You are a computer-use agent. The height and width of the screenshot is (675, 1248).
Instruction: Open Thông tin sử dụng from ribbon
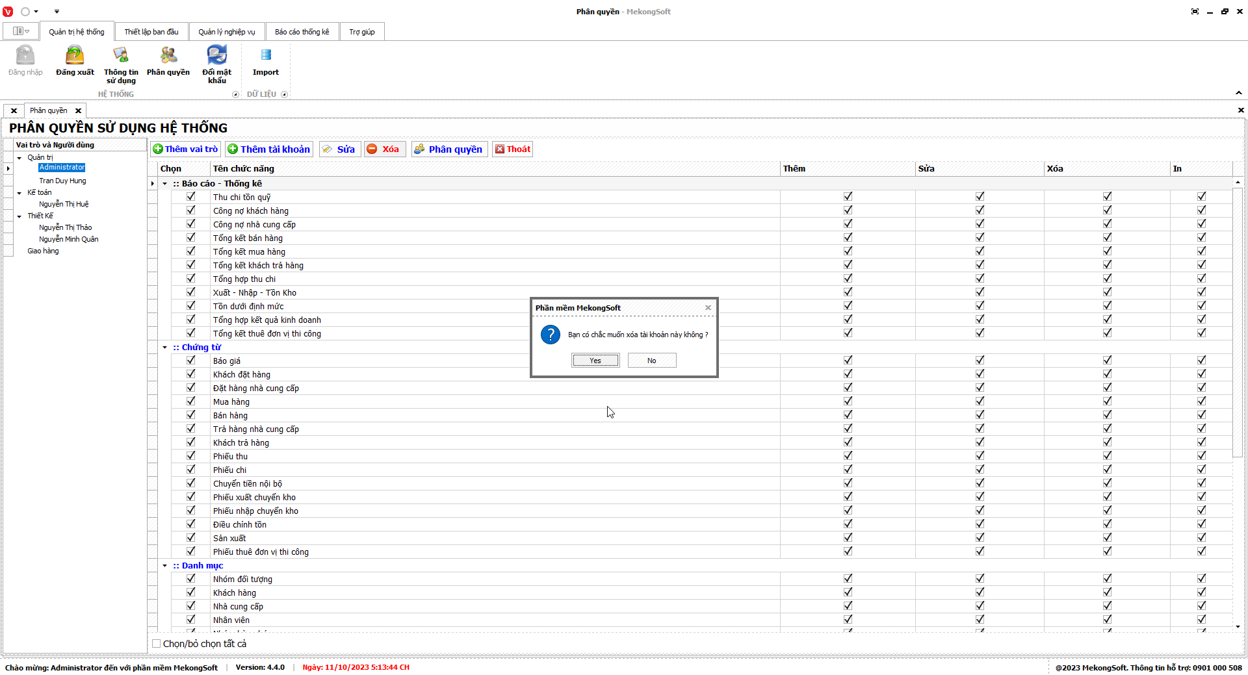coord(121,64)
